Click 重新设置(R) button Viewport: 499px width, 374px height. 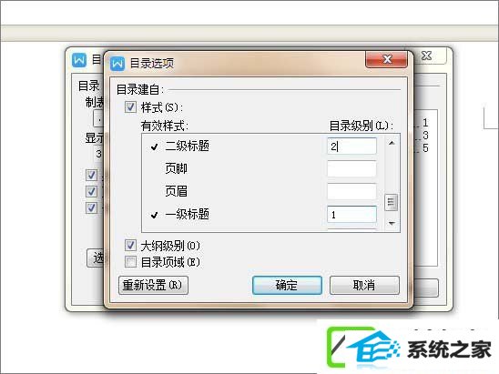coord(153,285)
